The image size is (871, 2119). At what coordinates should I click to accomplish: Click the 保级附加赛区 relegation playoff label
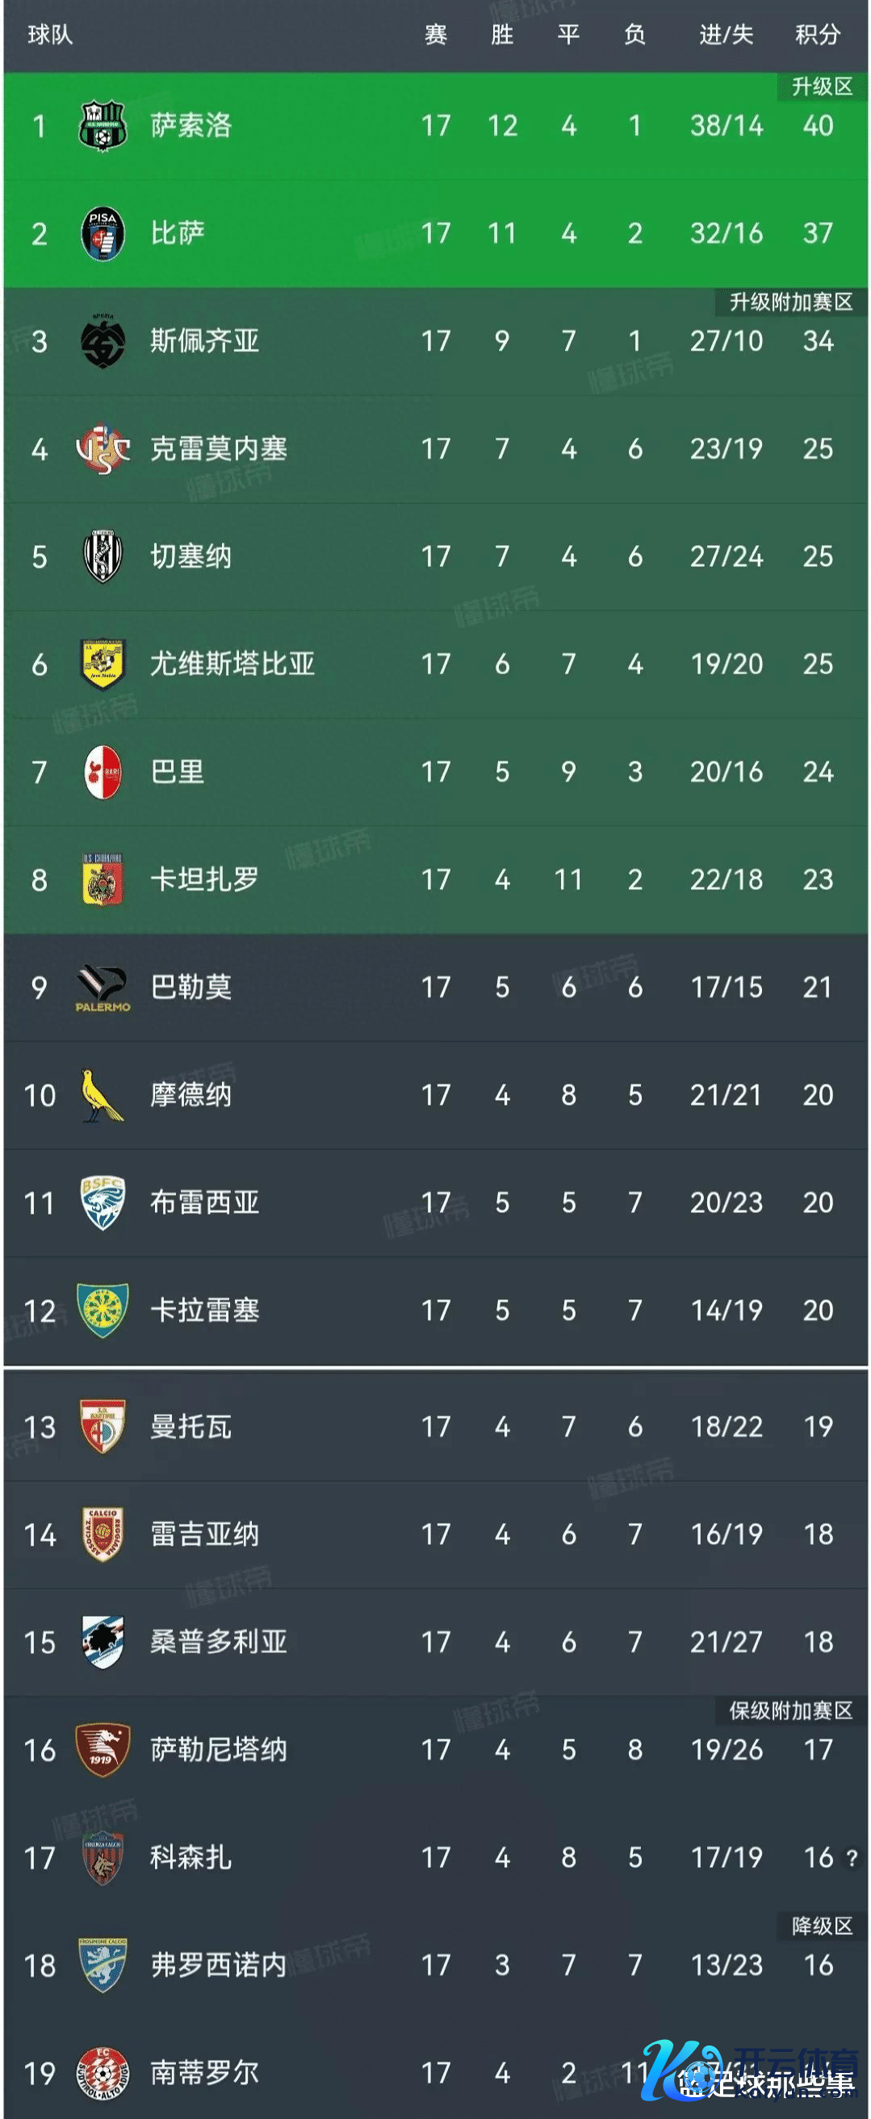pyautogui.click(x=789, y=1711)
